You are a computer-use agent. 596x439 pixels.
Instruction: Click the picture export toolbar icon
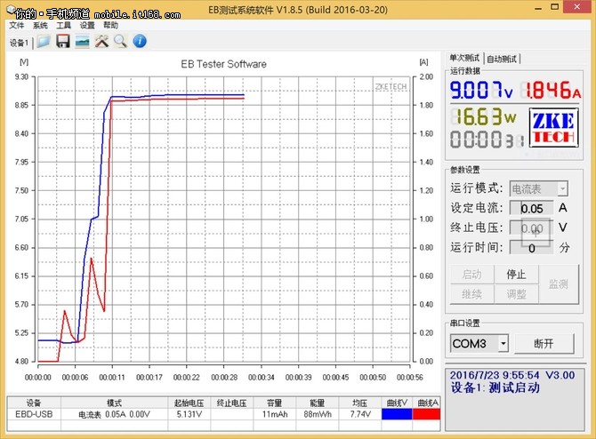coord(82,42)
